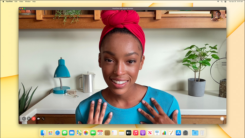Expand the Edit menu

pyautogui.click(x=16, y=2)
